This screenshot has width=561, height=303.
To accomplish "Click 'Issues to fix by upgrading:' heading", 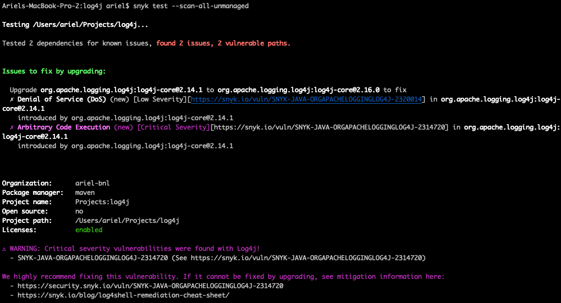I will [x=54, y=71].
